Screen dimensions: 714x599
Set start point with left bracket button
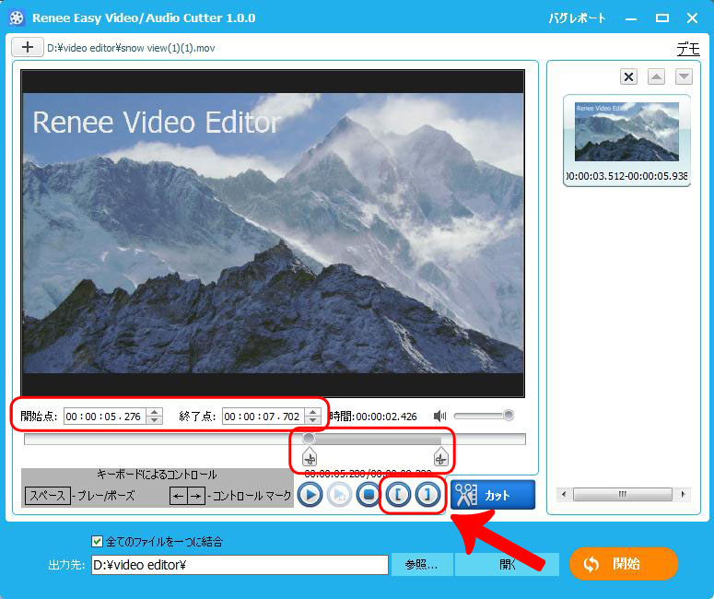coord(398,495)
